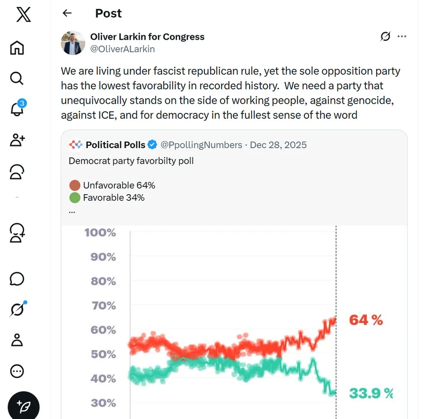
Task: Open the favorability chart image
Action: [x=234, y=322]
